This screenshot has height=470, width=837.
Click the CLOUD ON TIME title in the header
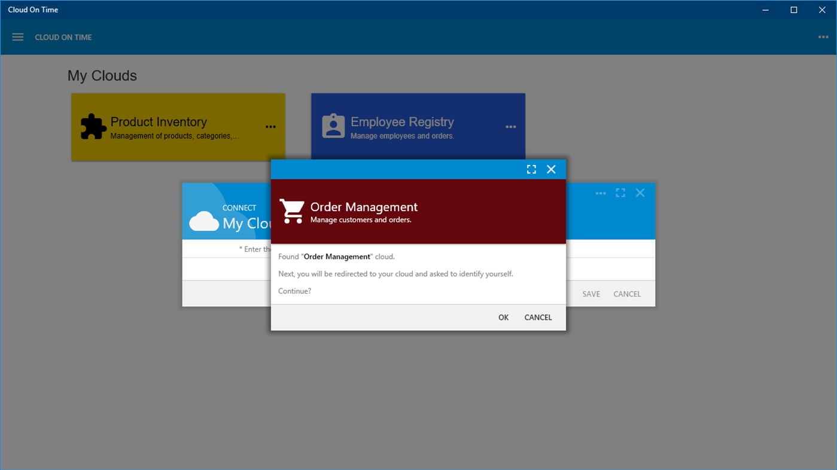(x=63, y=36)
